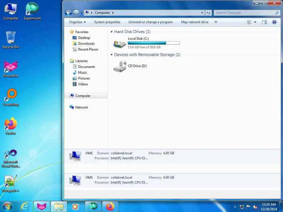Click the Refresh button beside address bar
Image resolution: width=283 pixels, height=212 pixels.
pos(208,13)
